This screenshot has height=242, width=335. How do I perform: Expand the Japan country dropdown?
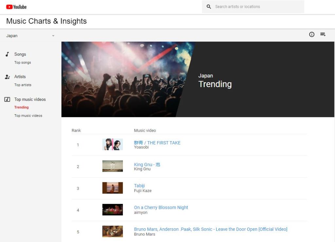(30, 36)
